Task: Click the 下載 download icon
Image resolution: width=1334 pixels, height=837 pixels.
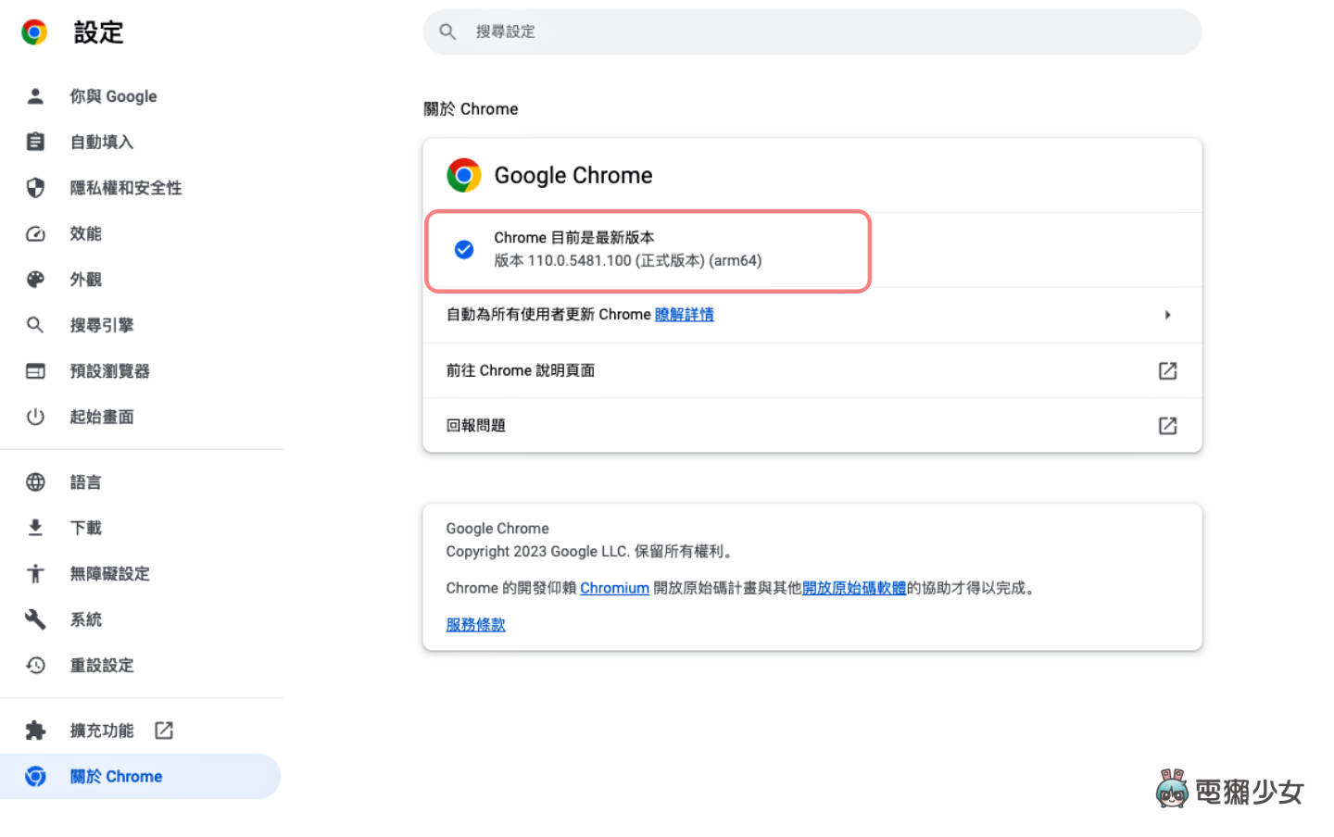Action: point(35,527)
